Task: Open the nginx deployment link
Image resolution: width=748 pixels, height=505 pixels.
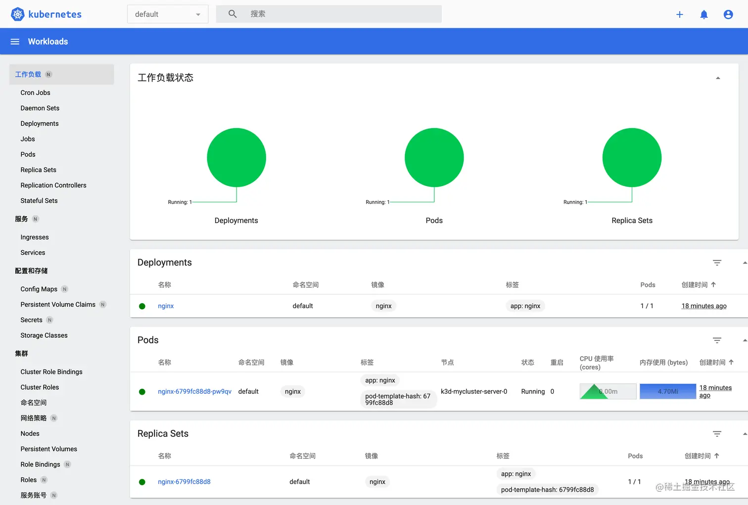Action: click(x=166, y=306)
